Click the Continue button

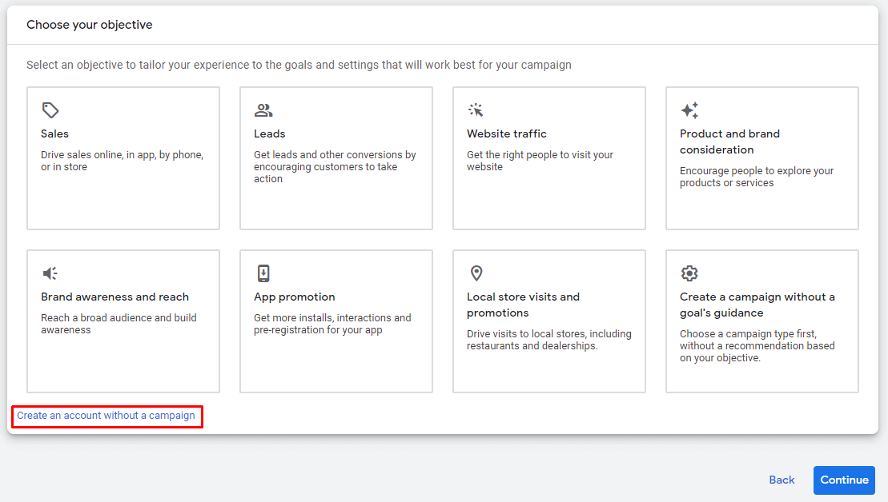(x=844, y=480)
